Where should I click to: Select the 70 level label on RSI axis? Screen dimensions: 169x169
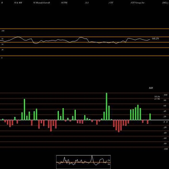pos(2,39)
